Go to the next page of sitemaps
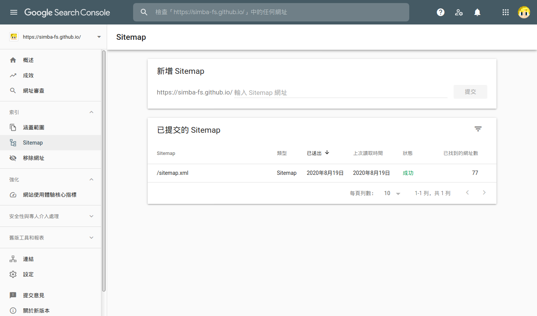537x316 pixels. pyautogui.click(x=484, y=193)
